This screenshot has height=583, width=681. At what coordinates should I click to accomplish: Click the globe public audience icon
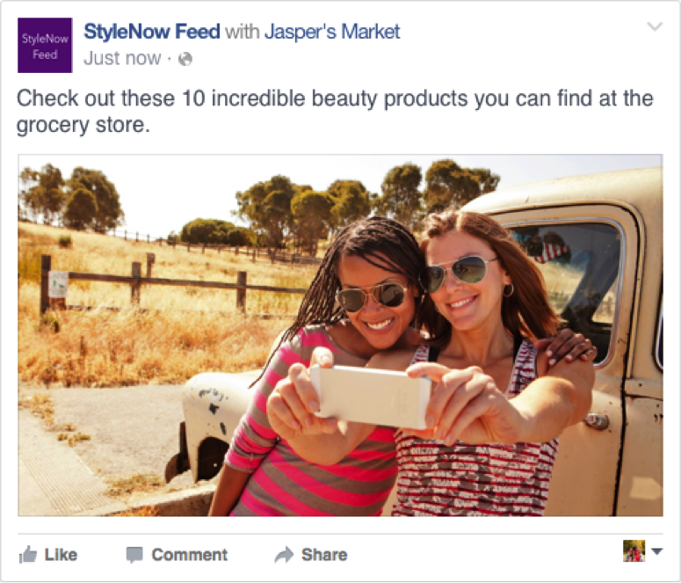point(185,60)
